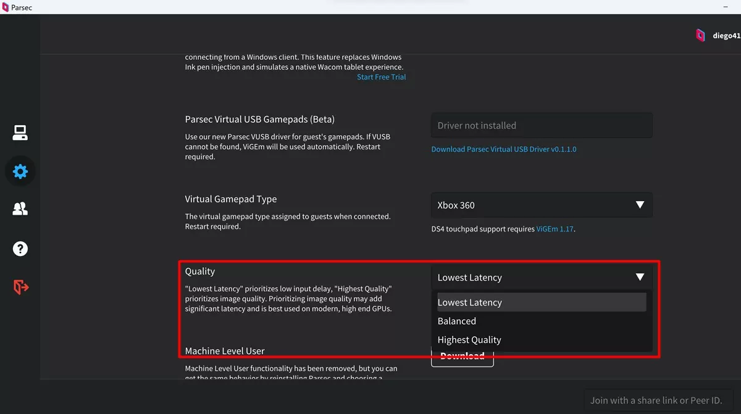Screen dimensions: 741x414
Task: Focus the Join with share link field
Action: coord(656,400)
